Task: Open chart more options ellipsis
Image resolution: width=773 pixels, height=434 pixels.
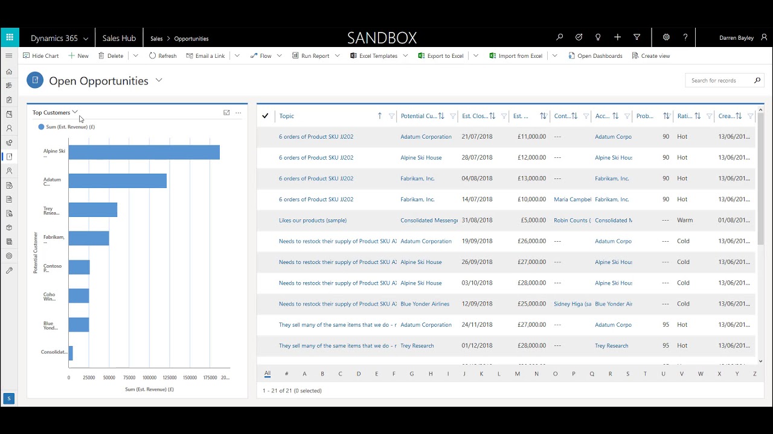Action: 238,113
